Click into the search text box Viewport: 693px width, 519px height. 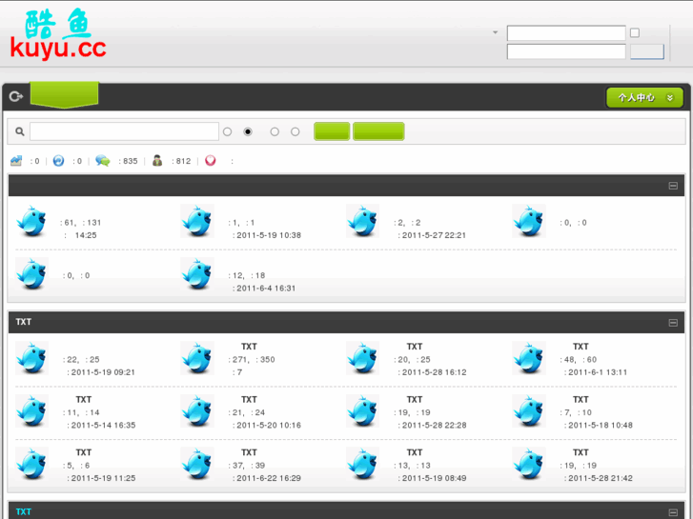point(124,131)
